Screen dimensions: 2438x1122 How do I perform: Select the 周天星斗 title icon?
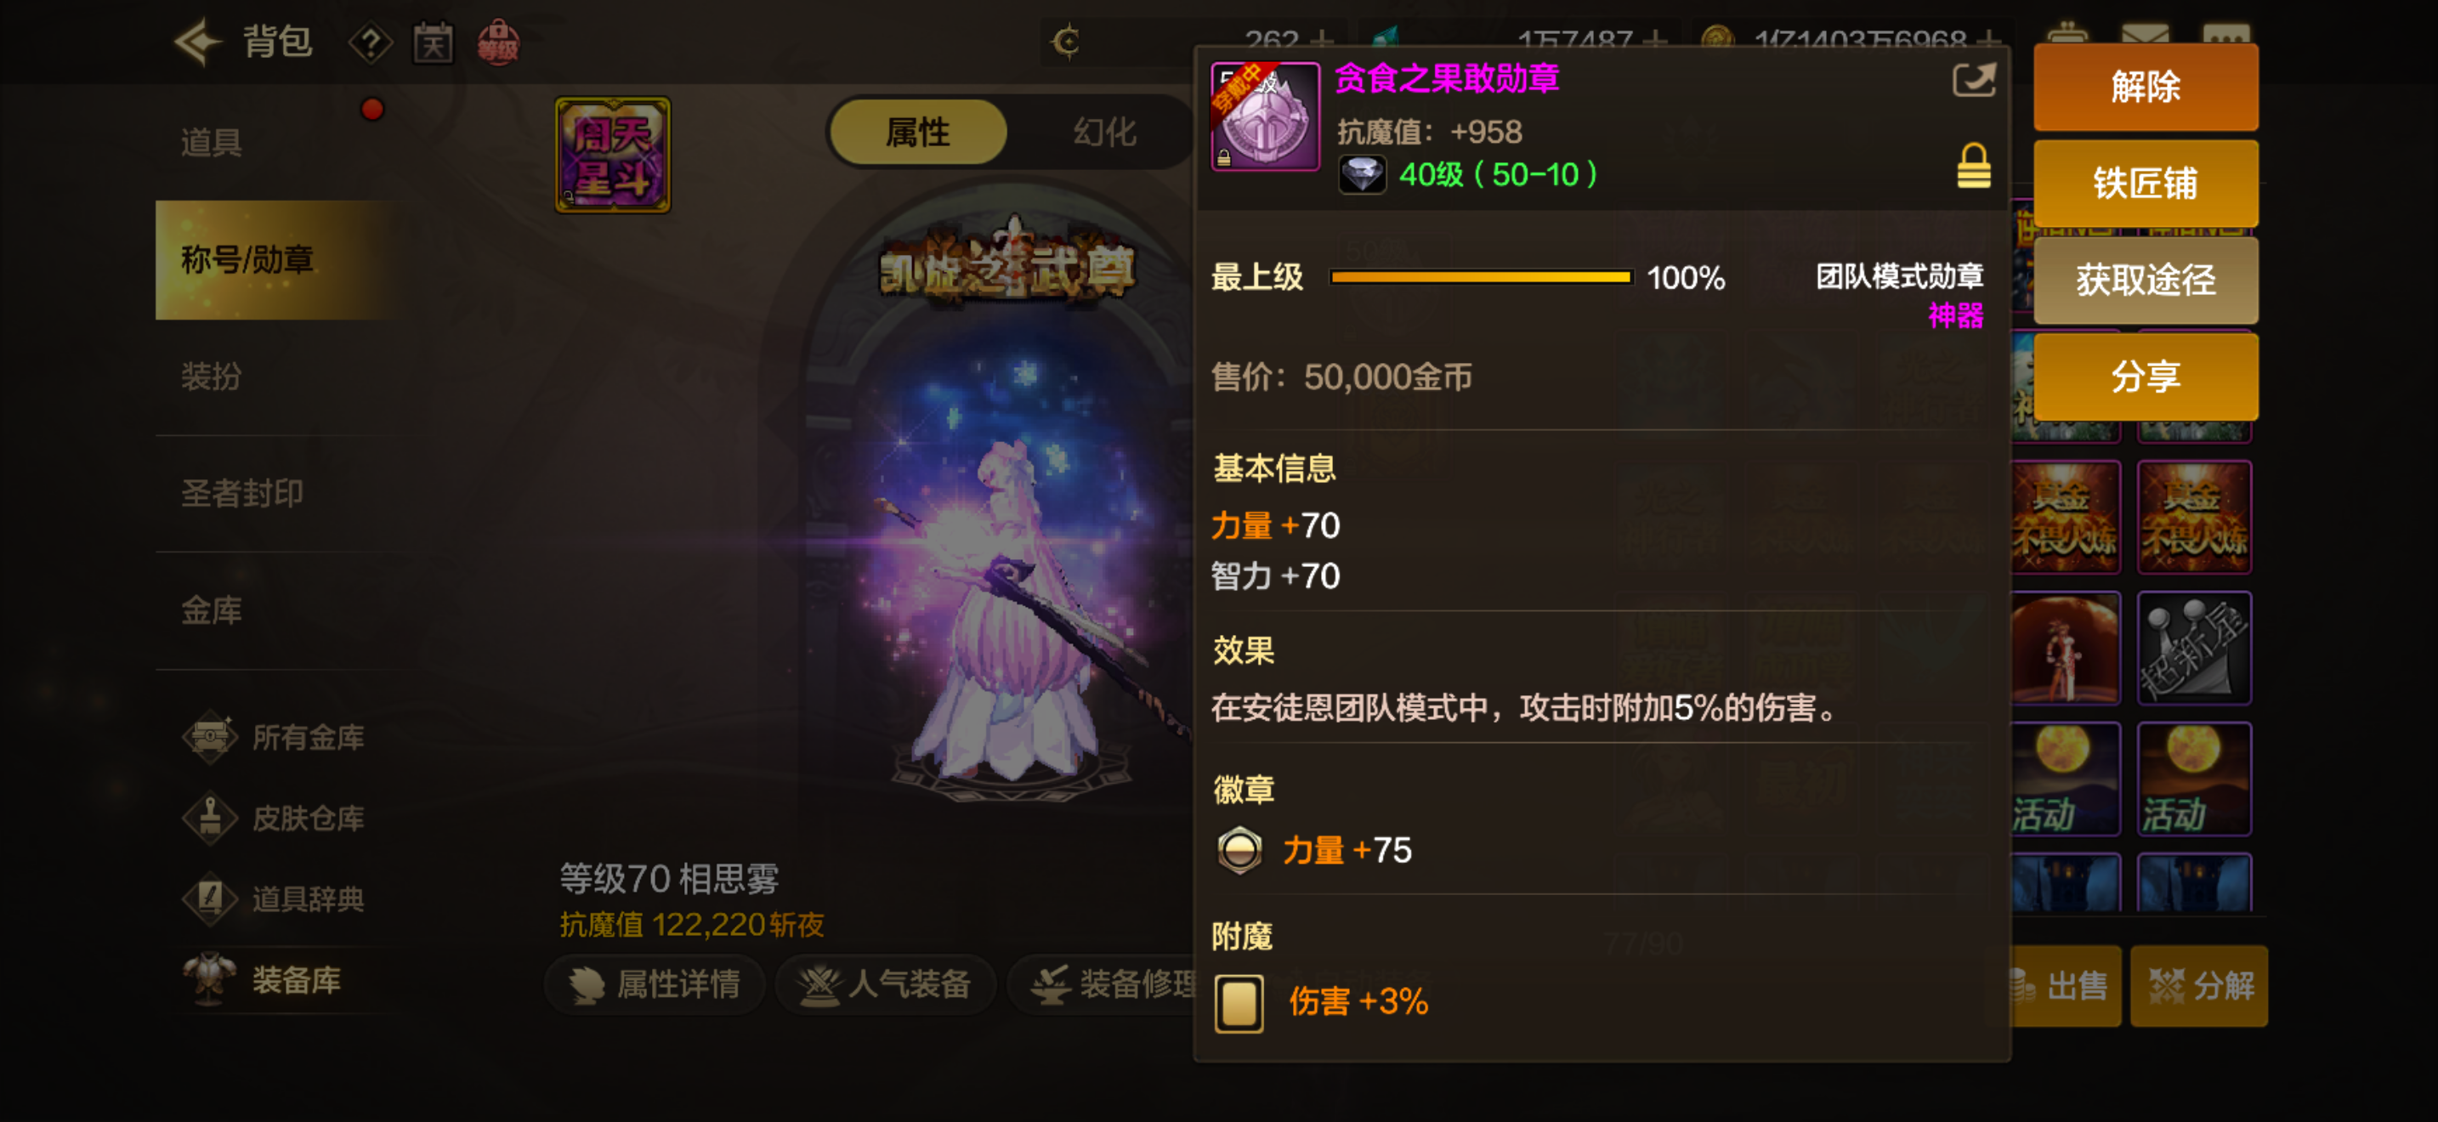pyautogui.click(x=612, y=156)
